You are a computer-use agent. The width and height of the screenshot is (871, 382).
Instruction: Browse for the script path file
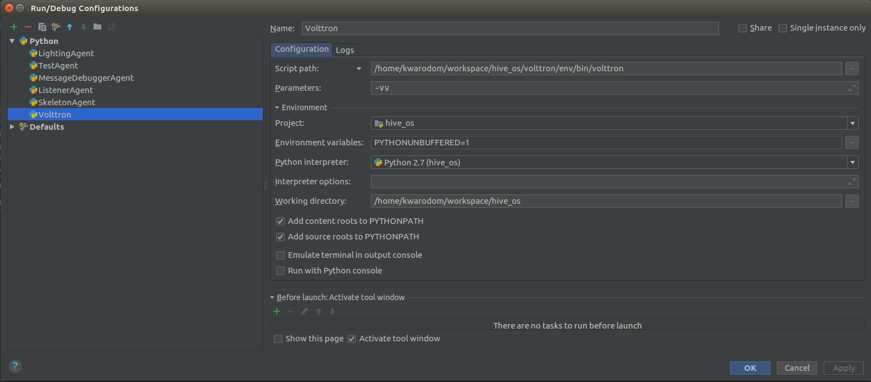(852, 68)
